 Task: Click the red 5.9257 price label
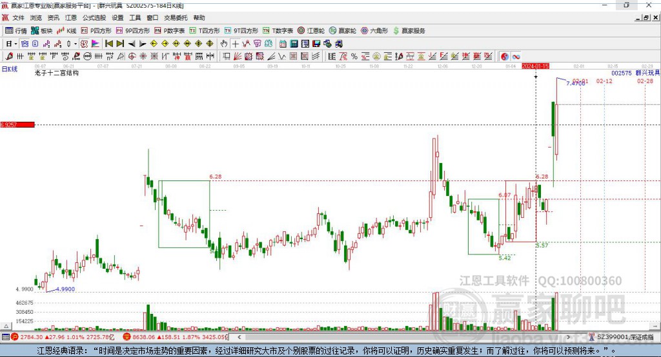(x=17, y=124)
